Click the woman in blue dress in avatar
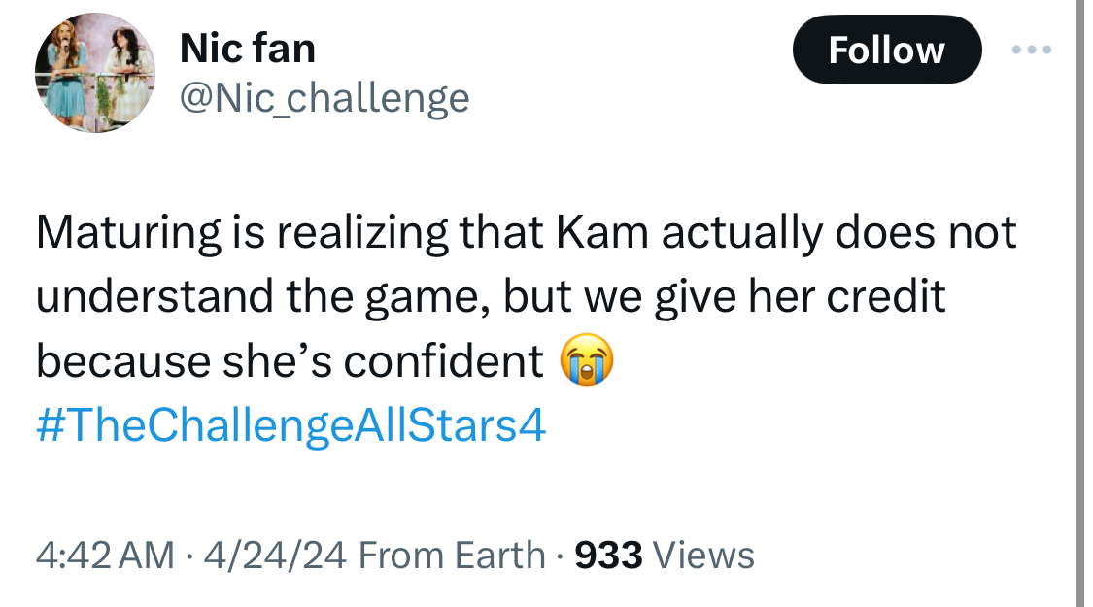This screenshot has width=1093, height=607. coord(65,77)
